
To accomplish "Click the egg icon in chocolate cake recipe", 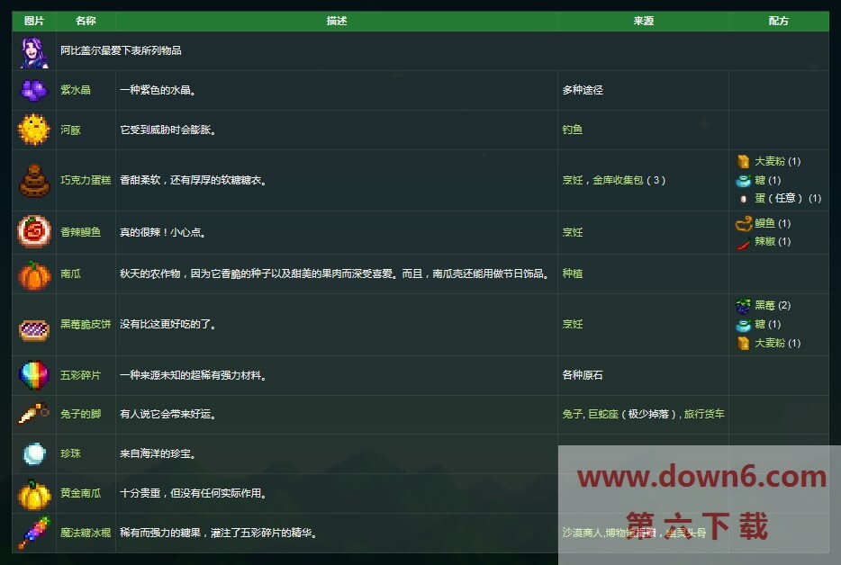I will (x=744, y=199).
